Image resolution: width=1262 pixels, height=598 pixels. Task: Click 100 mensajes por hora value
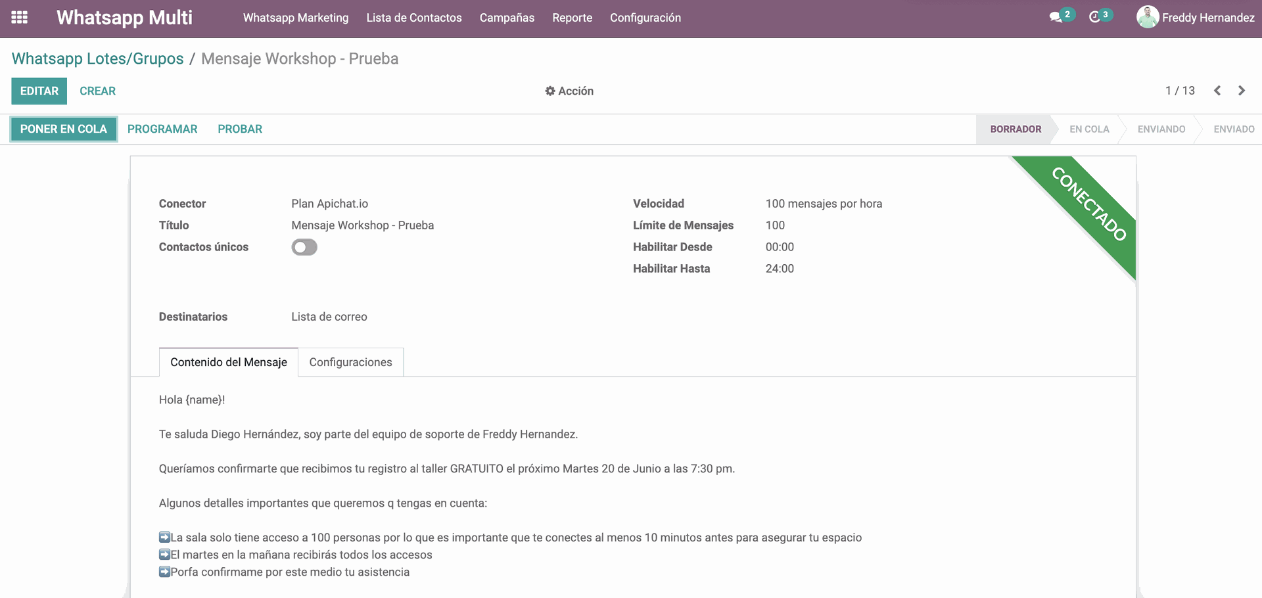pos(824,204)
